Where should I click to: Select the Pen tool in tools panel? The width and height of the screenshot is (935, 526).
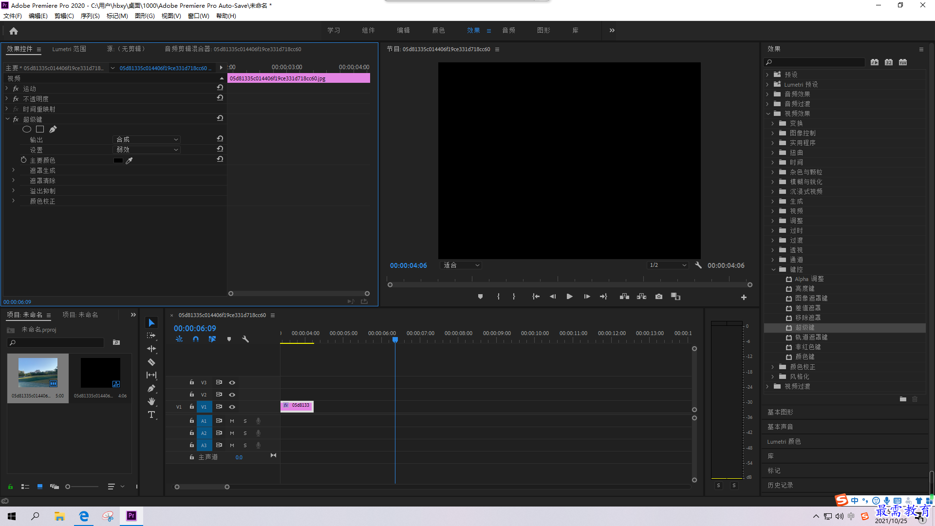tap(151, 388)
